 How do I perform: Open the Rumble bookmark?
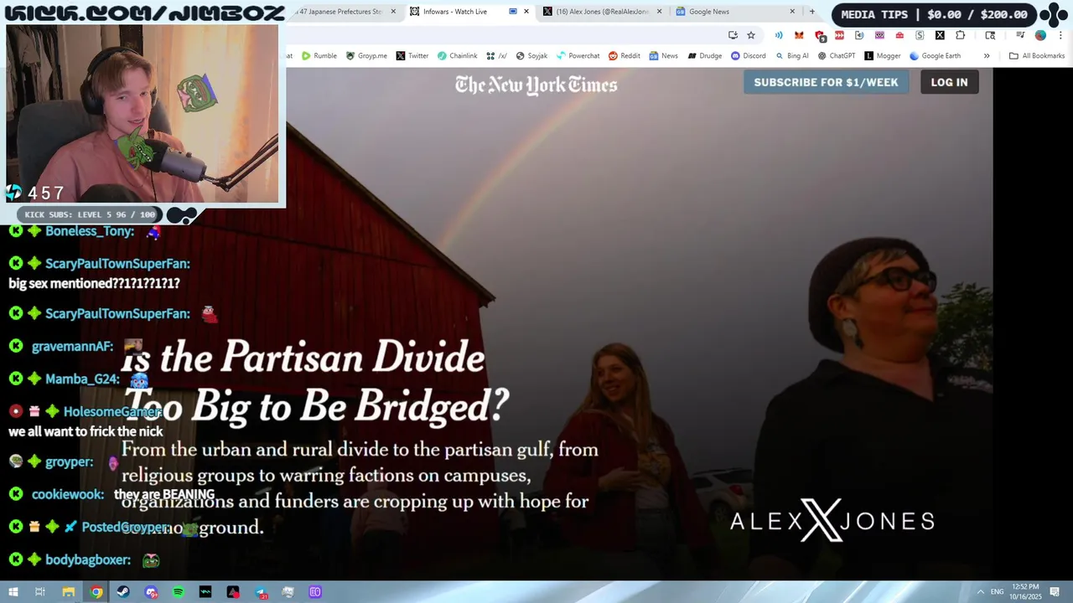(319, 56)
